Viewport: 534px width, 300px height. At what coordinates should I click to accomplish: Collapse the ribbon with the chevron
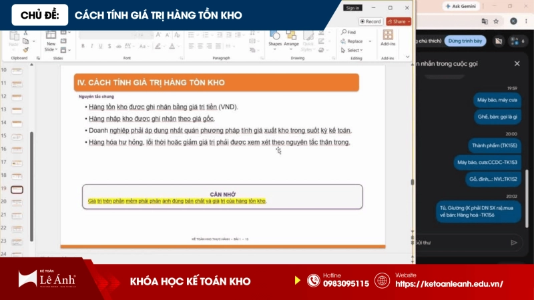pos(408,57)
